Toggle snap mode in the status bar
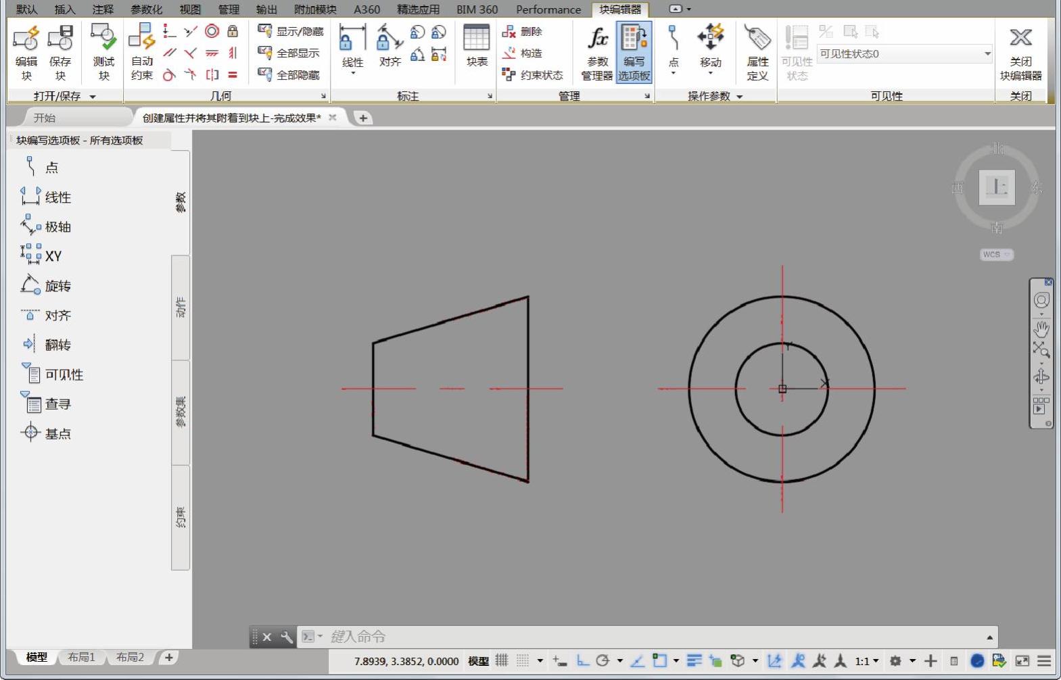1061x680 pixels. [523, 660]
